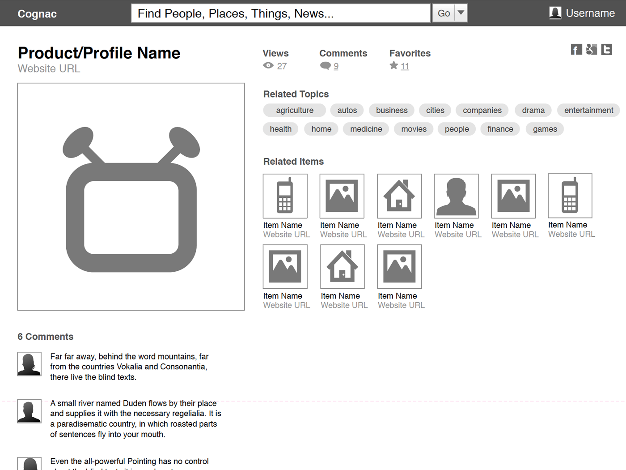Select the home topic tag
The width and height of the screenshot is (626, 470).
click(x=321, y=129)
